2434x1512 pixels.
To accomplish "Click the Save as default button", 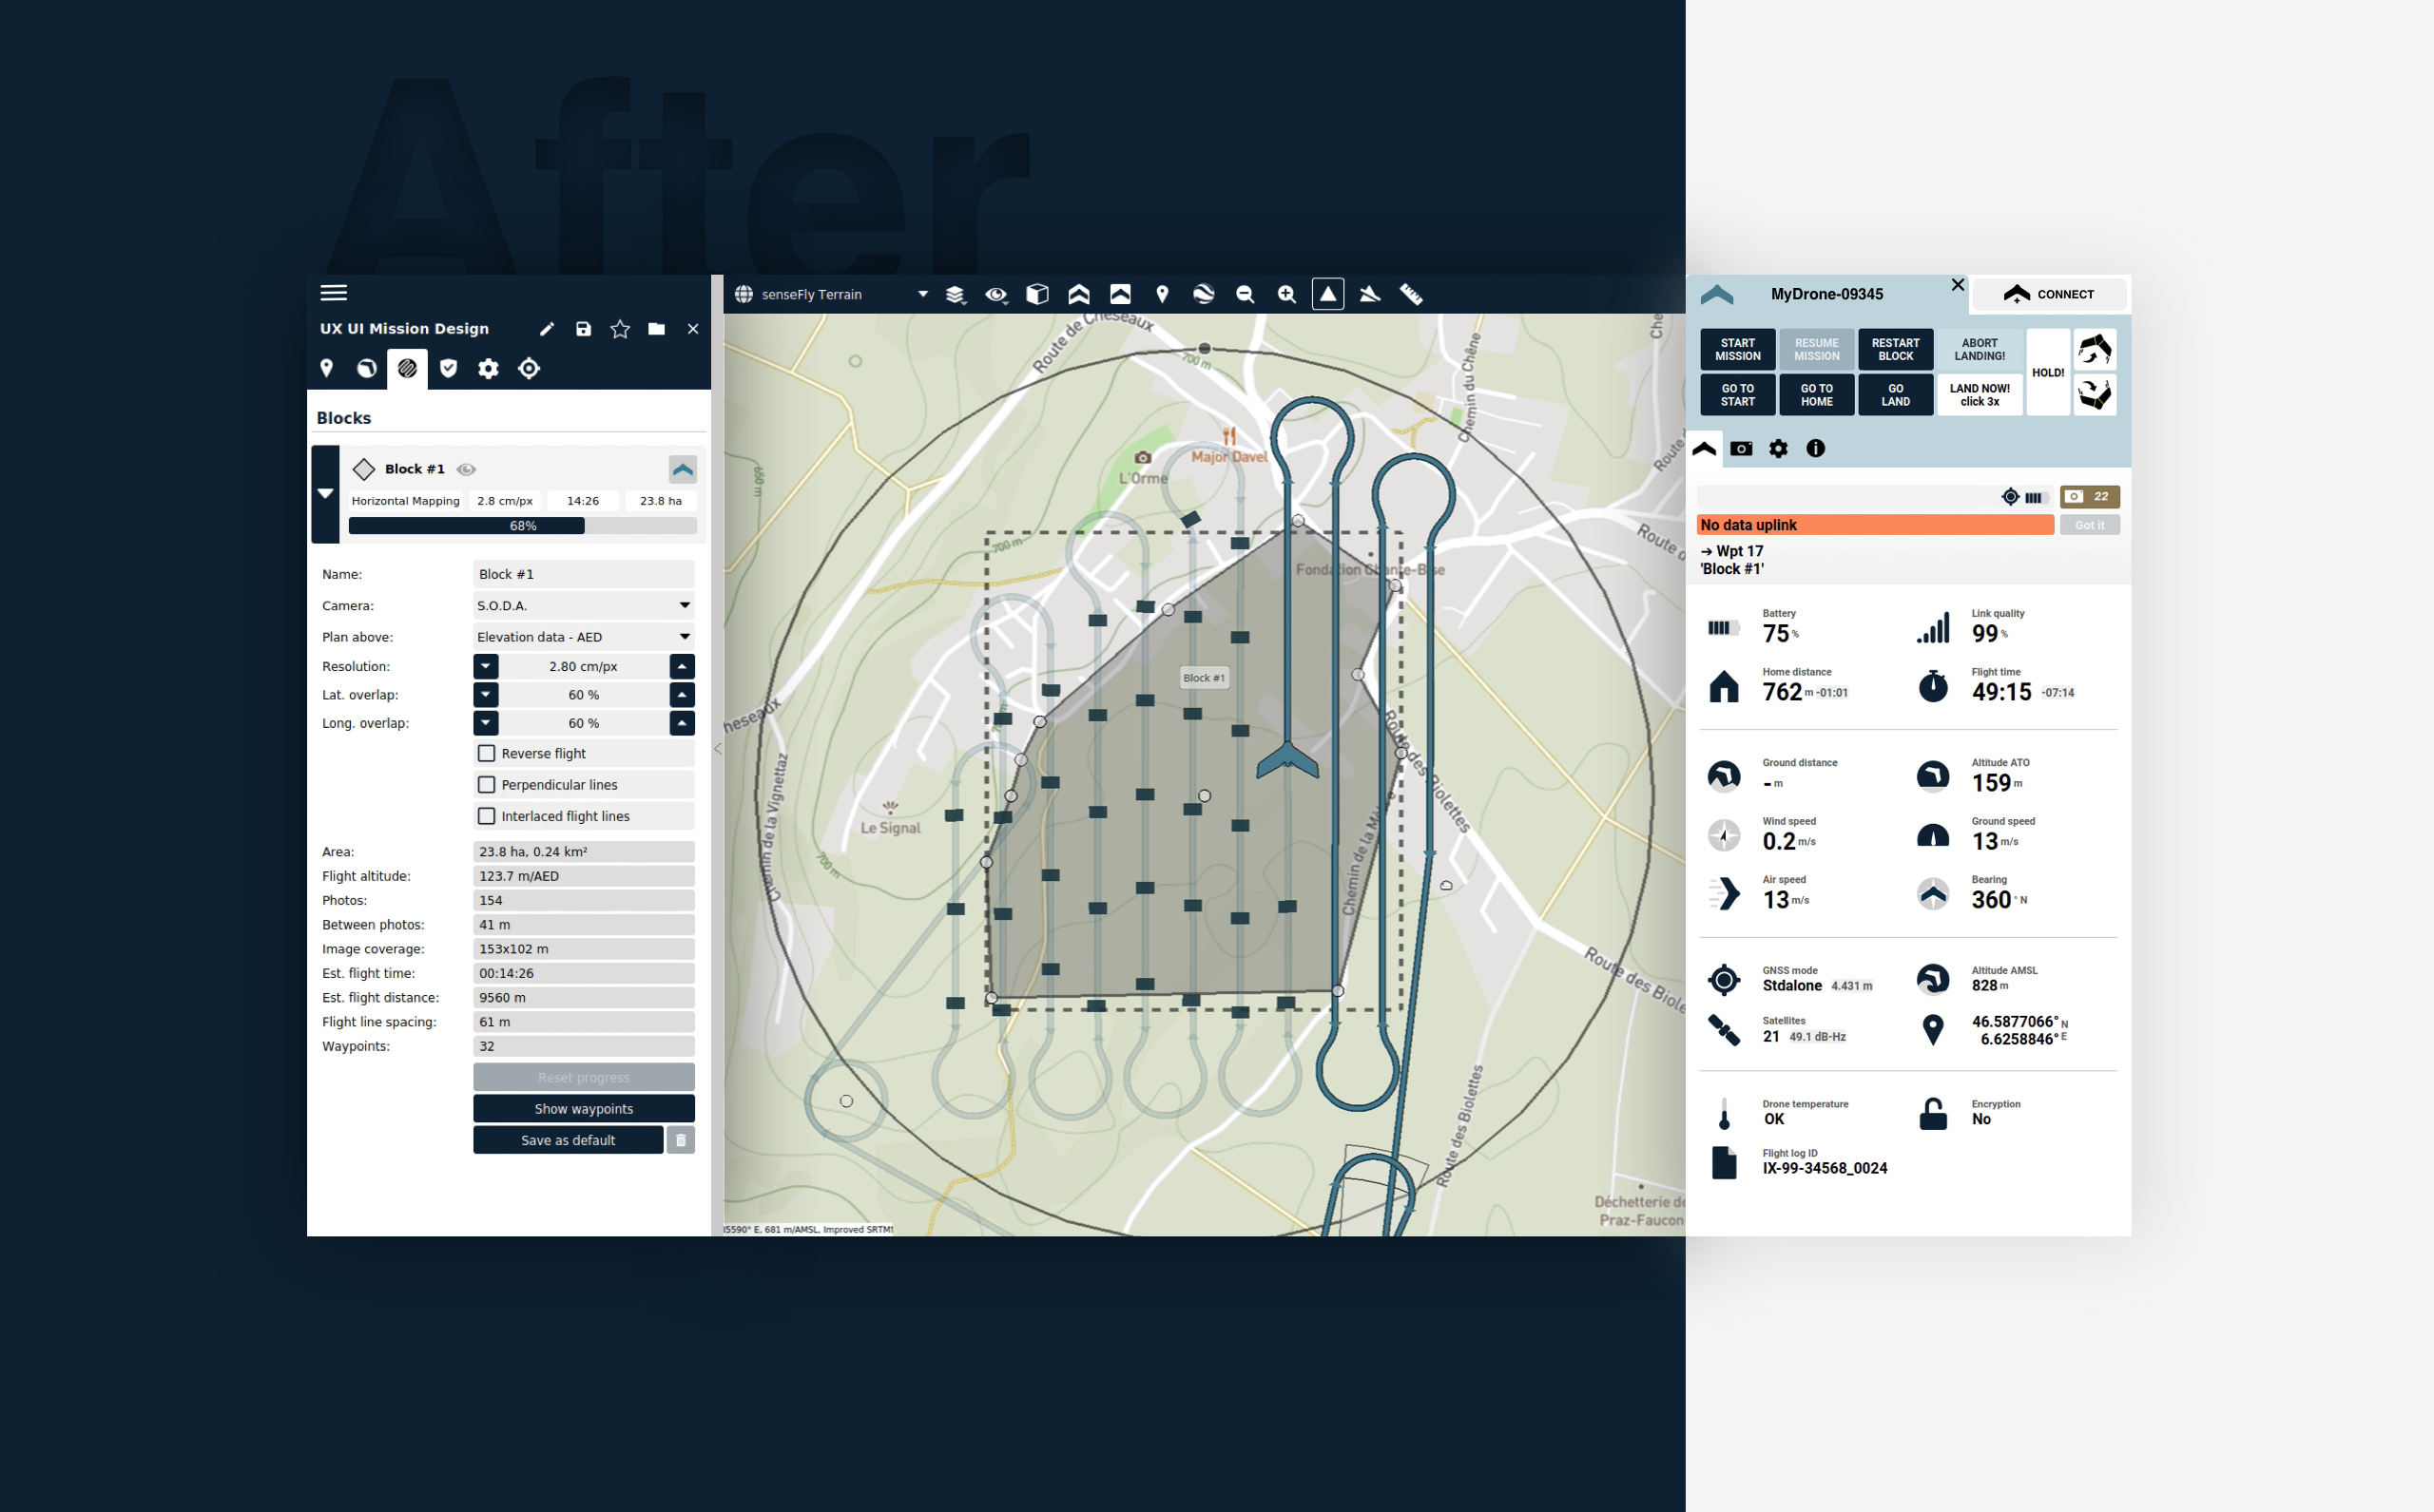I will pyautogui.click(x=569, y=1140).
